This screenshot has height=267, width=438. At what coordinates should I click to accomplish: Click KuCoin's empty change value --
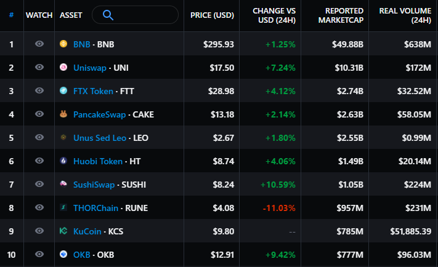click(292, 231)
